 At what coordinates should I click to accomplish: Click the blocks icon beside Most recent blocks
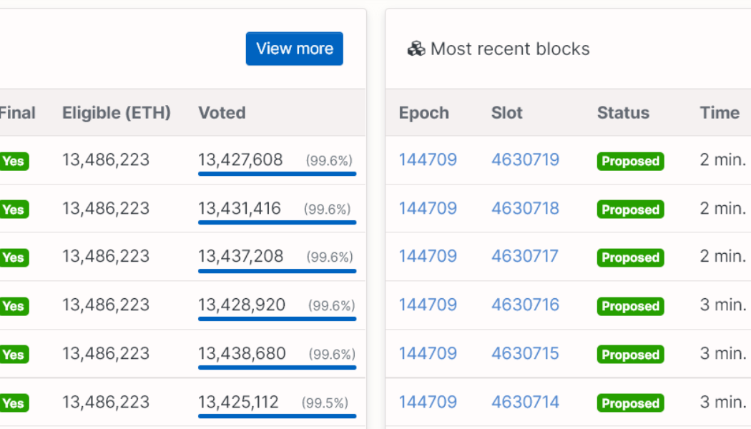pyautogui.click(x=416, y=49)
